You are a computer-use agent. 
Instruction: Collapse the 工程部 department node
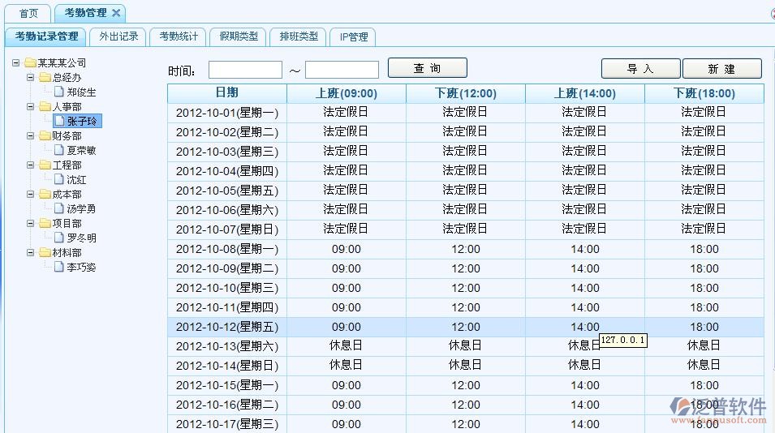click(x=31, y=165)
